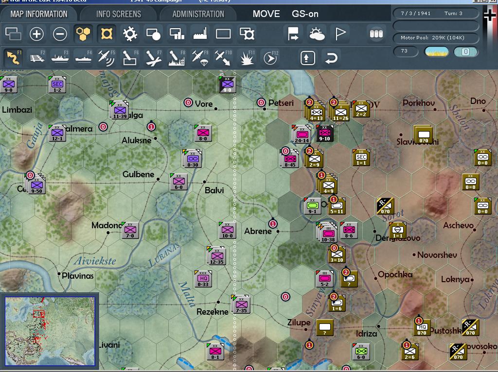This screenshot has width=498, height=372.
Task: Select Rail movement mode (F2)
Action: tap(37, 58)
